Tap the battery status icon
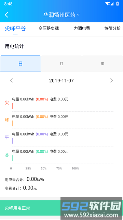 tap(118, 4)
